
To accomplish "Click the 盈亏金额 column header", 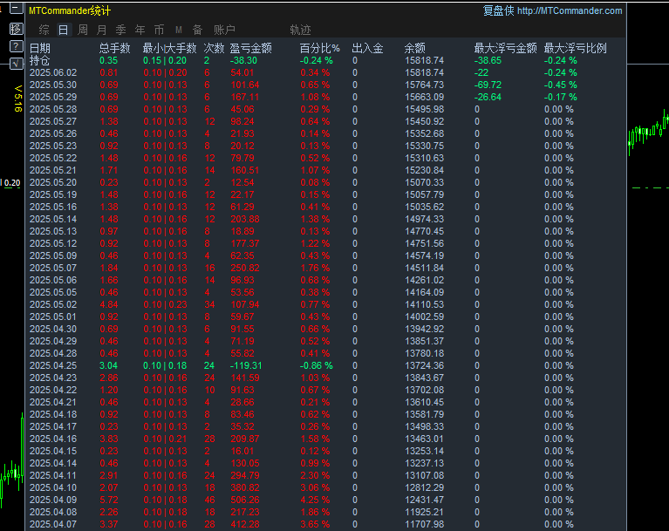I will coord(251,48).
